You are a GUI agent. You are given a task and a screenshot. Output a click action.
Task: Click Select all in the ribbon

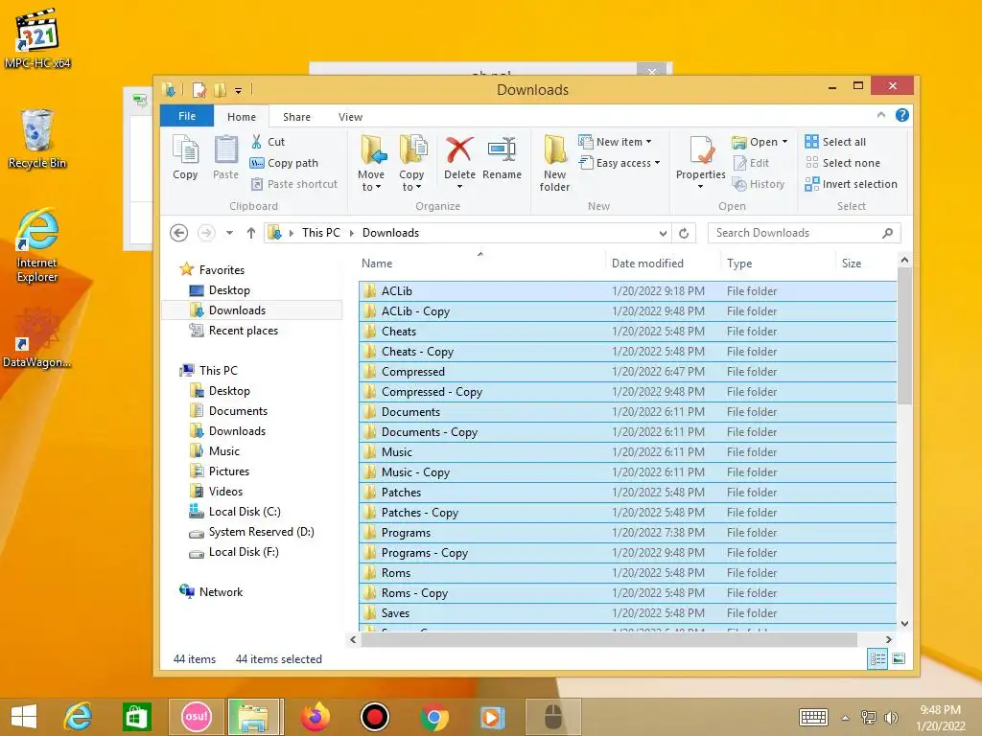(x=835, y=142)
